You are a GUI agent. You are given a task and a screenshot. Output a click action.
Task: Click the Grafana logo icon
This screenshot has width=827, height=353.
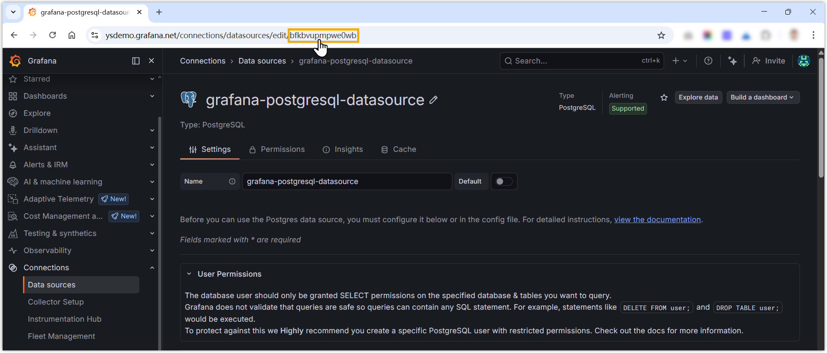click(15, 61)
